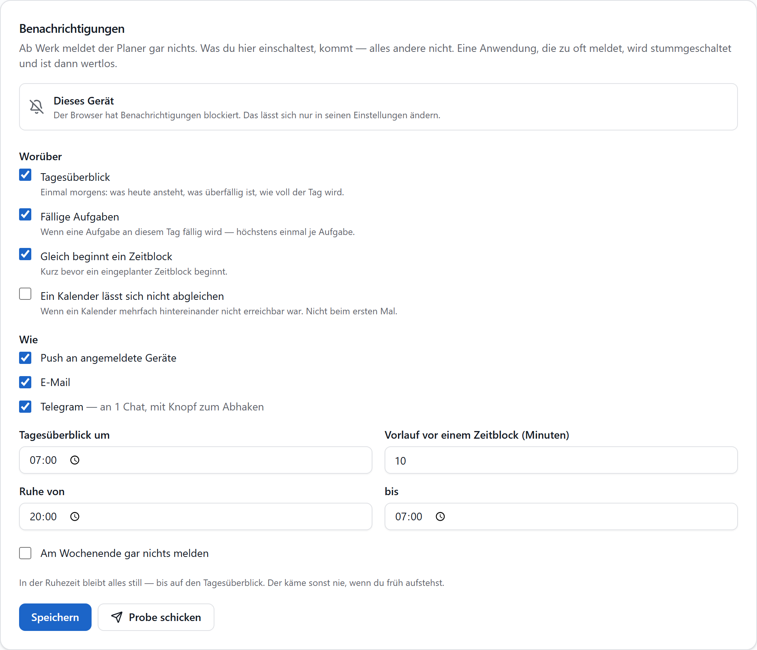Screen dimensions: 757x650
Task: Uncheck the Tagesüberblick checkbox
Action: click(x=25, y=175)
